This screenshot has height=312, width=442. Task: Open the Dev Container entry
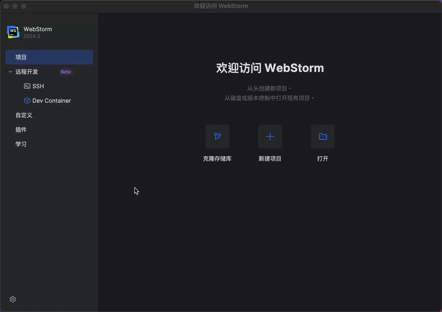coord(49,101)
